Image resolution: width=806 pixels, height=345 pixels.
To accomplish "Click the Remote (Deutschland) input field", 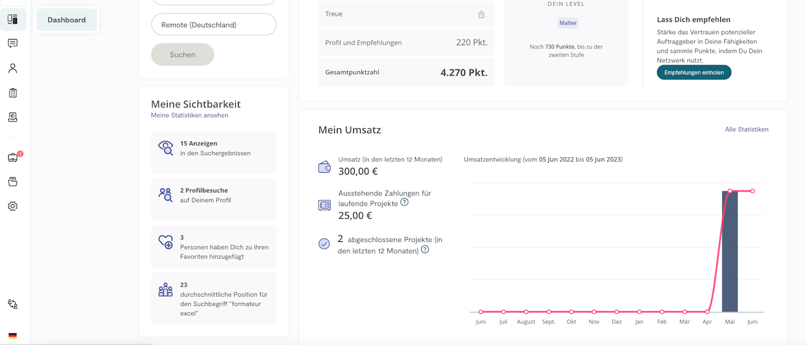I will click(x=213, y=25).
